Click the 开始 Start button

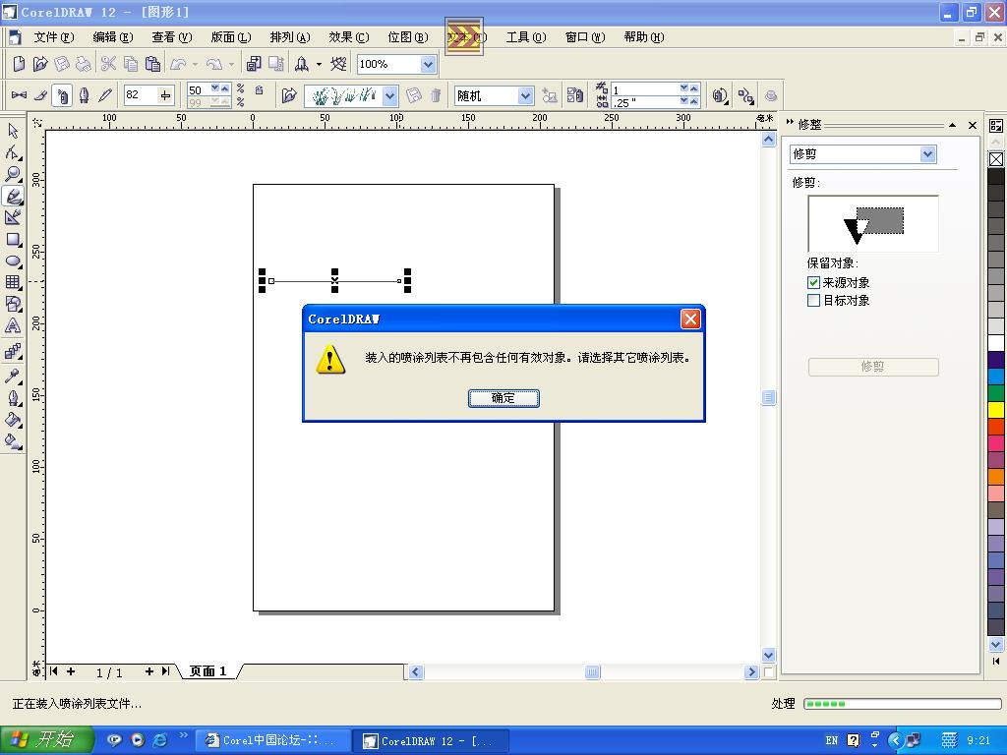tap(47, 740)
